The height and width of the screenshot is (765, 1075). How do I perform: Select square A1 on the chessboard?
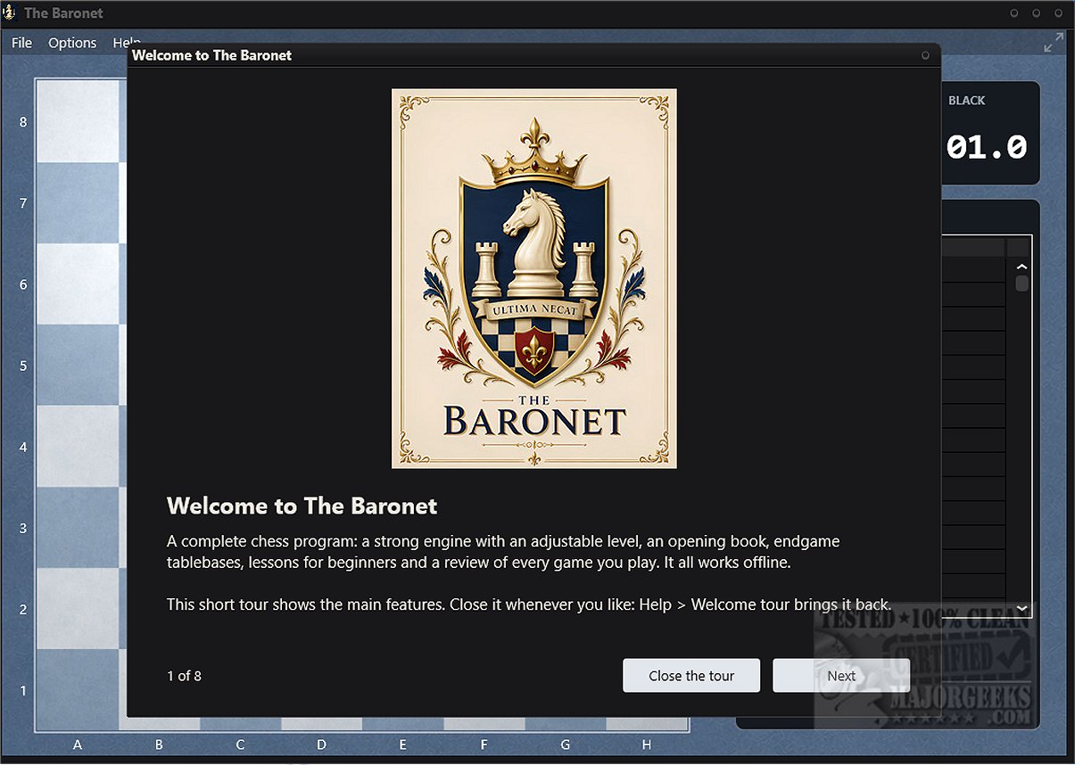(78, 689)
